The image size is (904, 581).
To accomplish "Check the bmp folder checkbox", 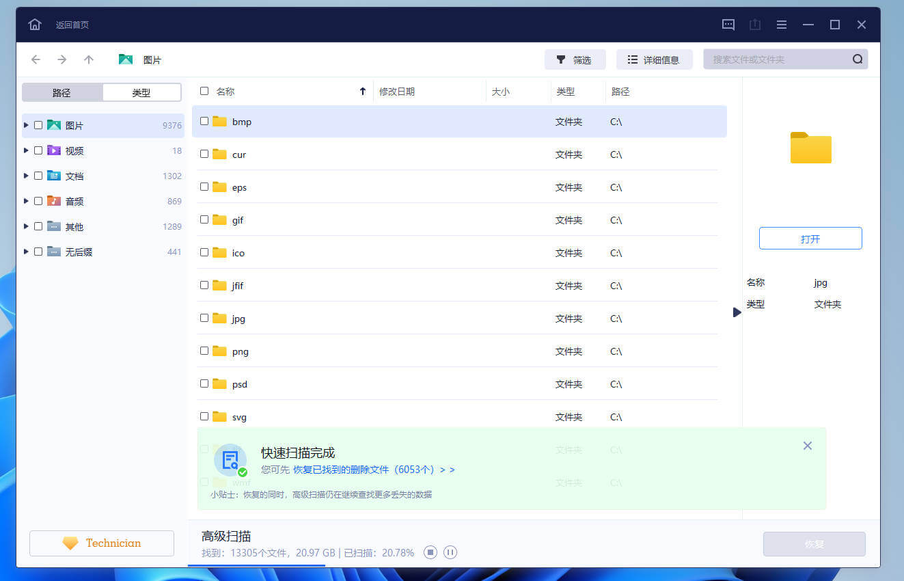I will coord(204,120).
